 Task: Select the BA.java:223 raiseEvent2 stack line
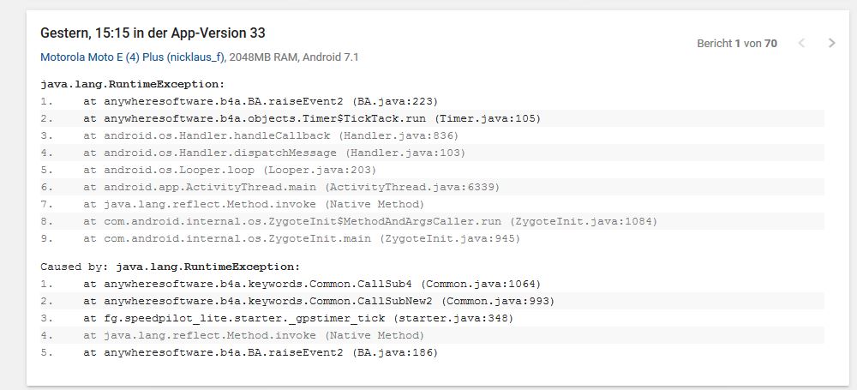point(261,101)
